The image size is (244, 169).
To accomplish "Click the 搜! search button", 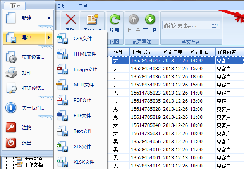I will pyautogui.click(x=215, y=25).
